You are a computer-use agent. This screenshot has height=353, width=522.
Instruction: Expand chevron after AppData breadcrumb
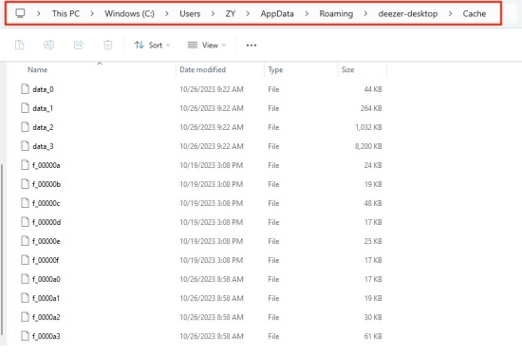(307, 13)
